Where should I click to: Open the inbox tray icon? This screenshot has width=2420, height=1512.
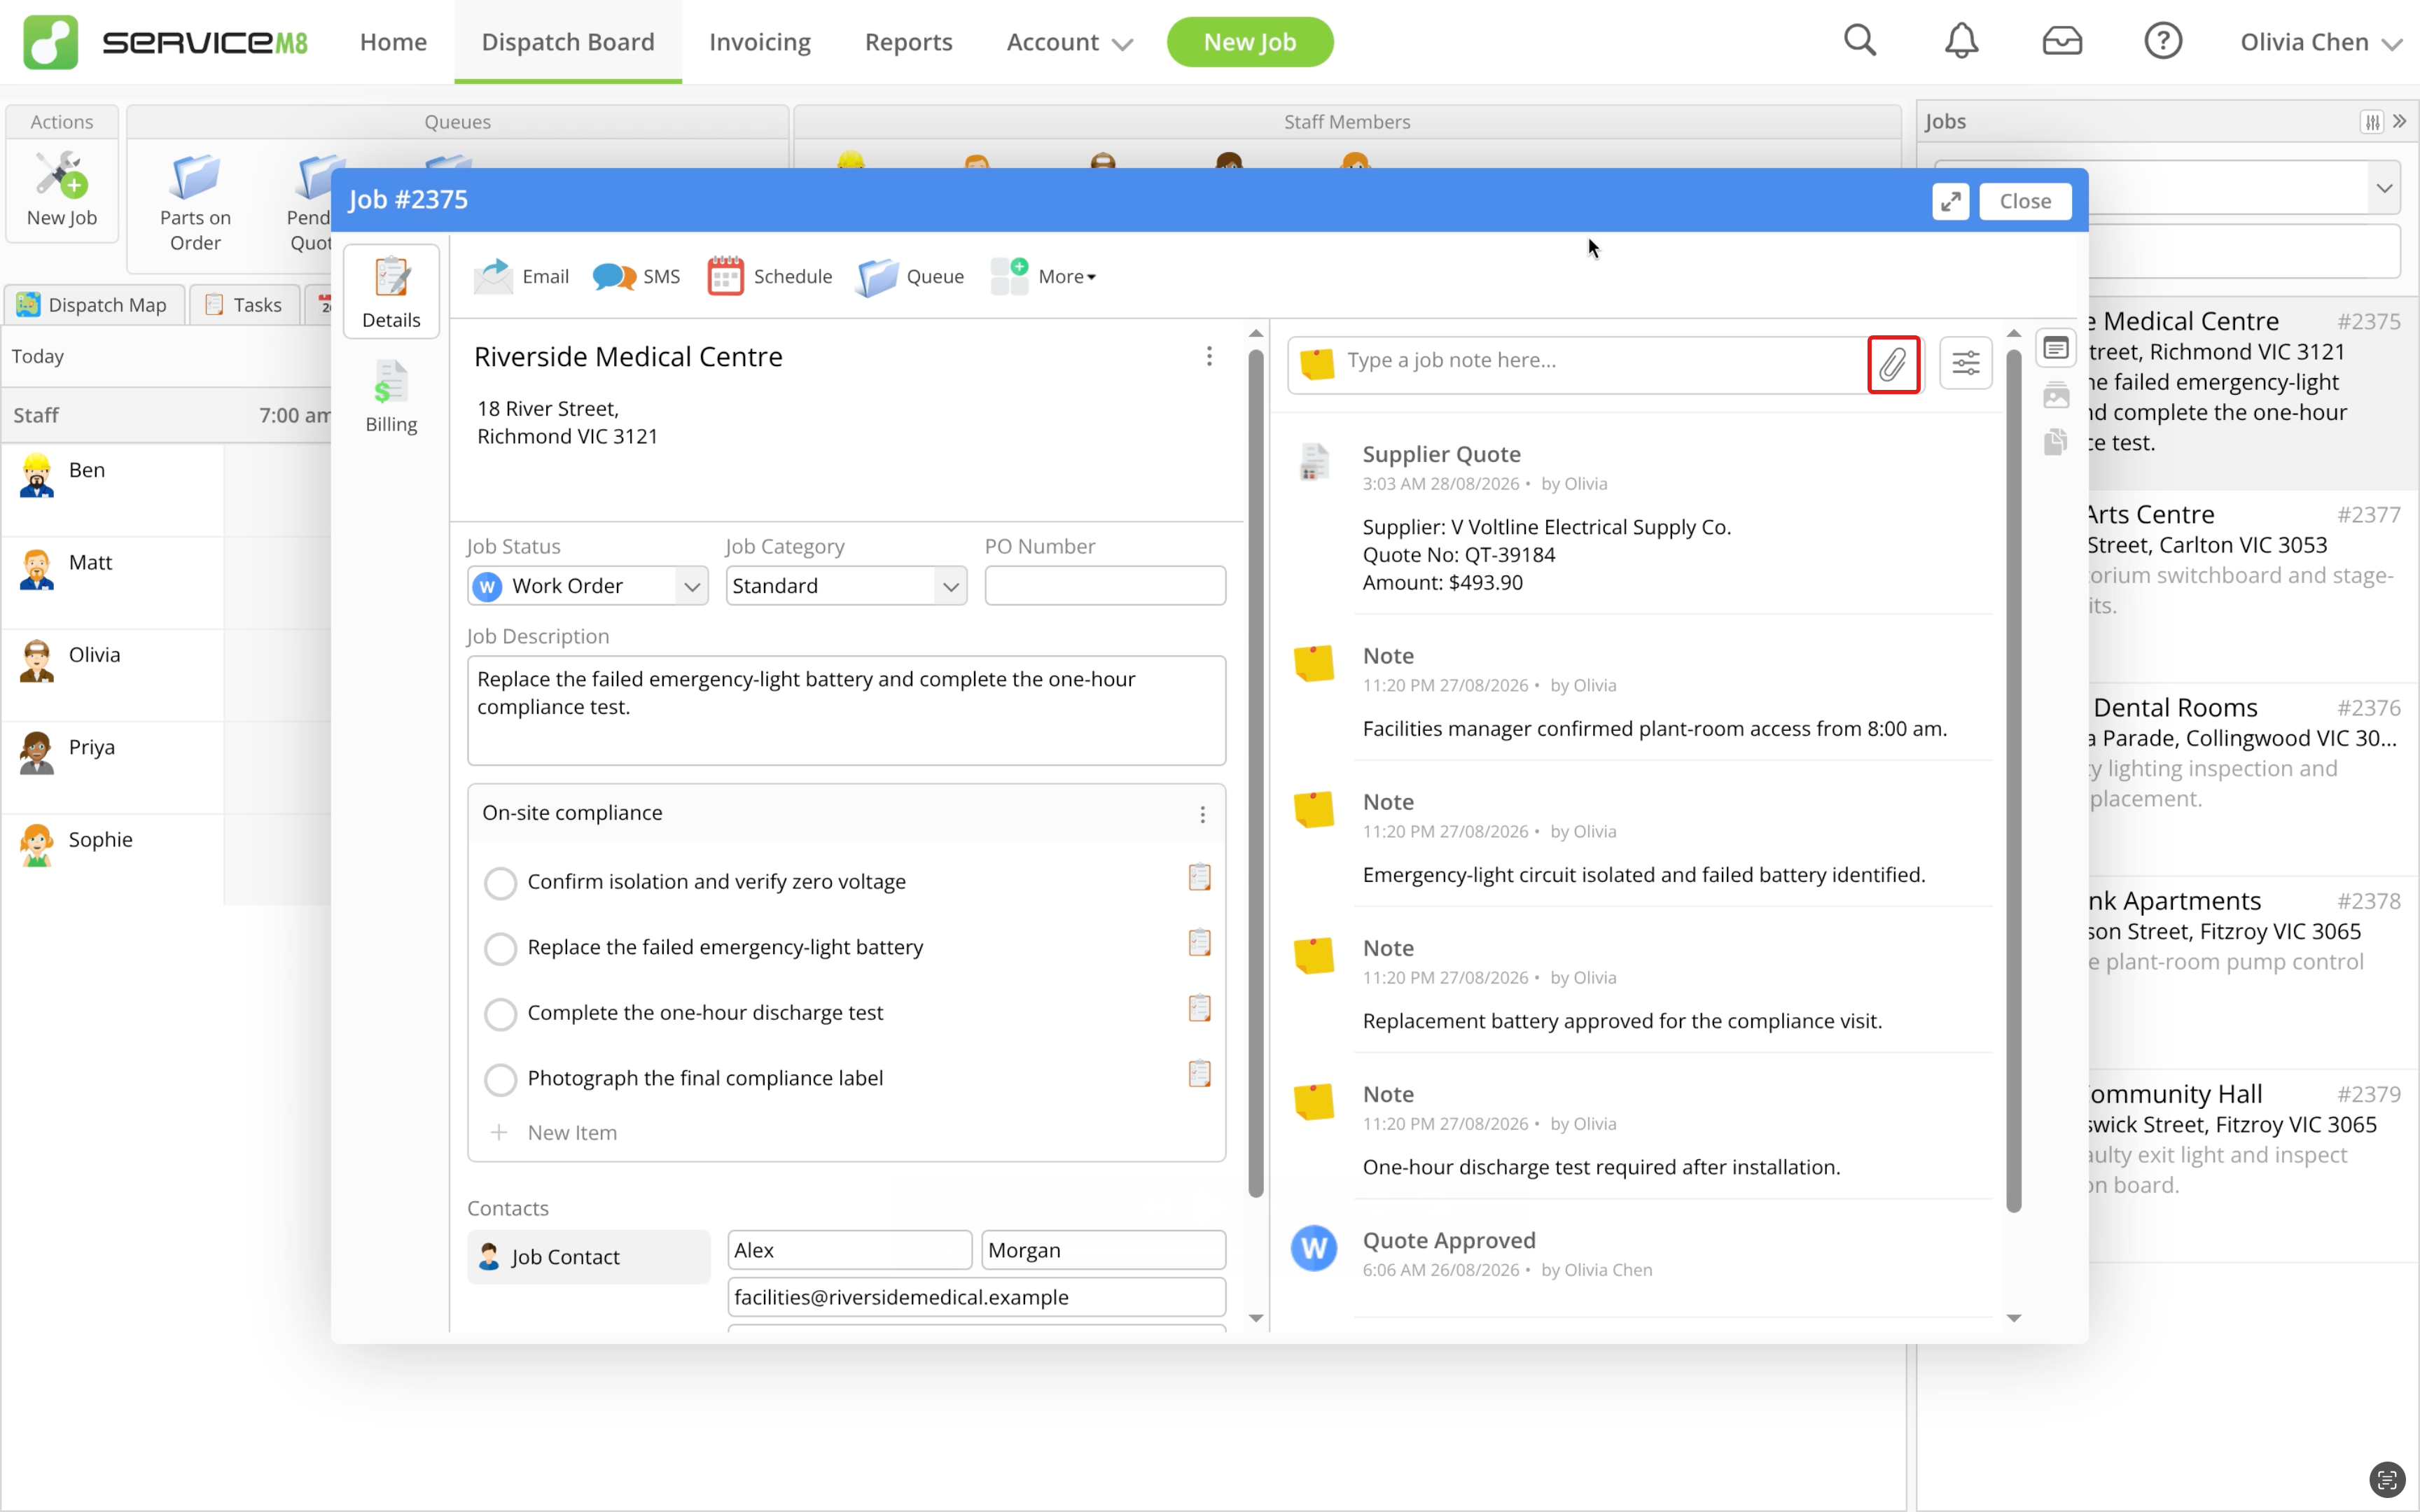(x=2062, y=41)
